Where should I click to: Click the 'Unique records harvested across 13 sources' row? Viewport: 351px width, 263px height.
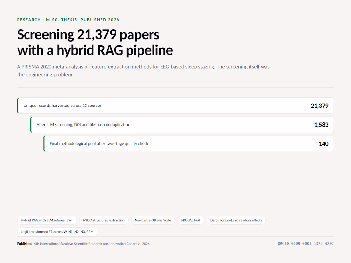click(175, 106)
